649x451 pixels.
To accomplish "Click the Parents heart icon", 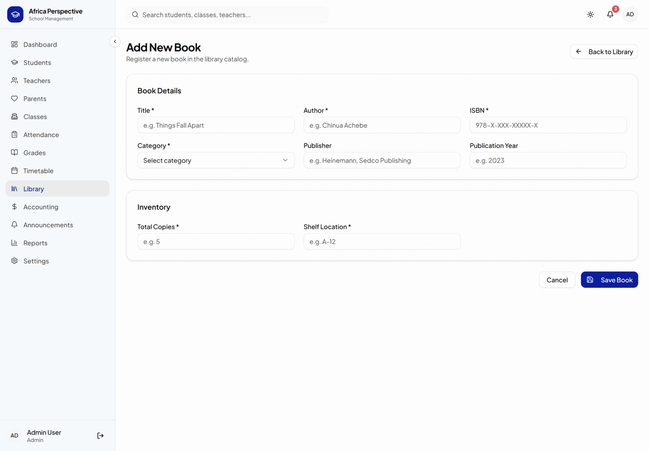I will (x=14, y=98).
